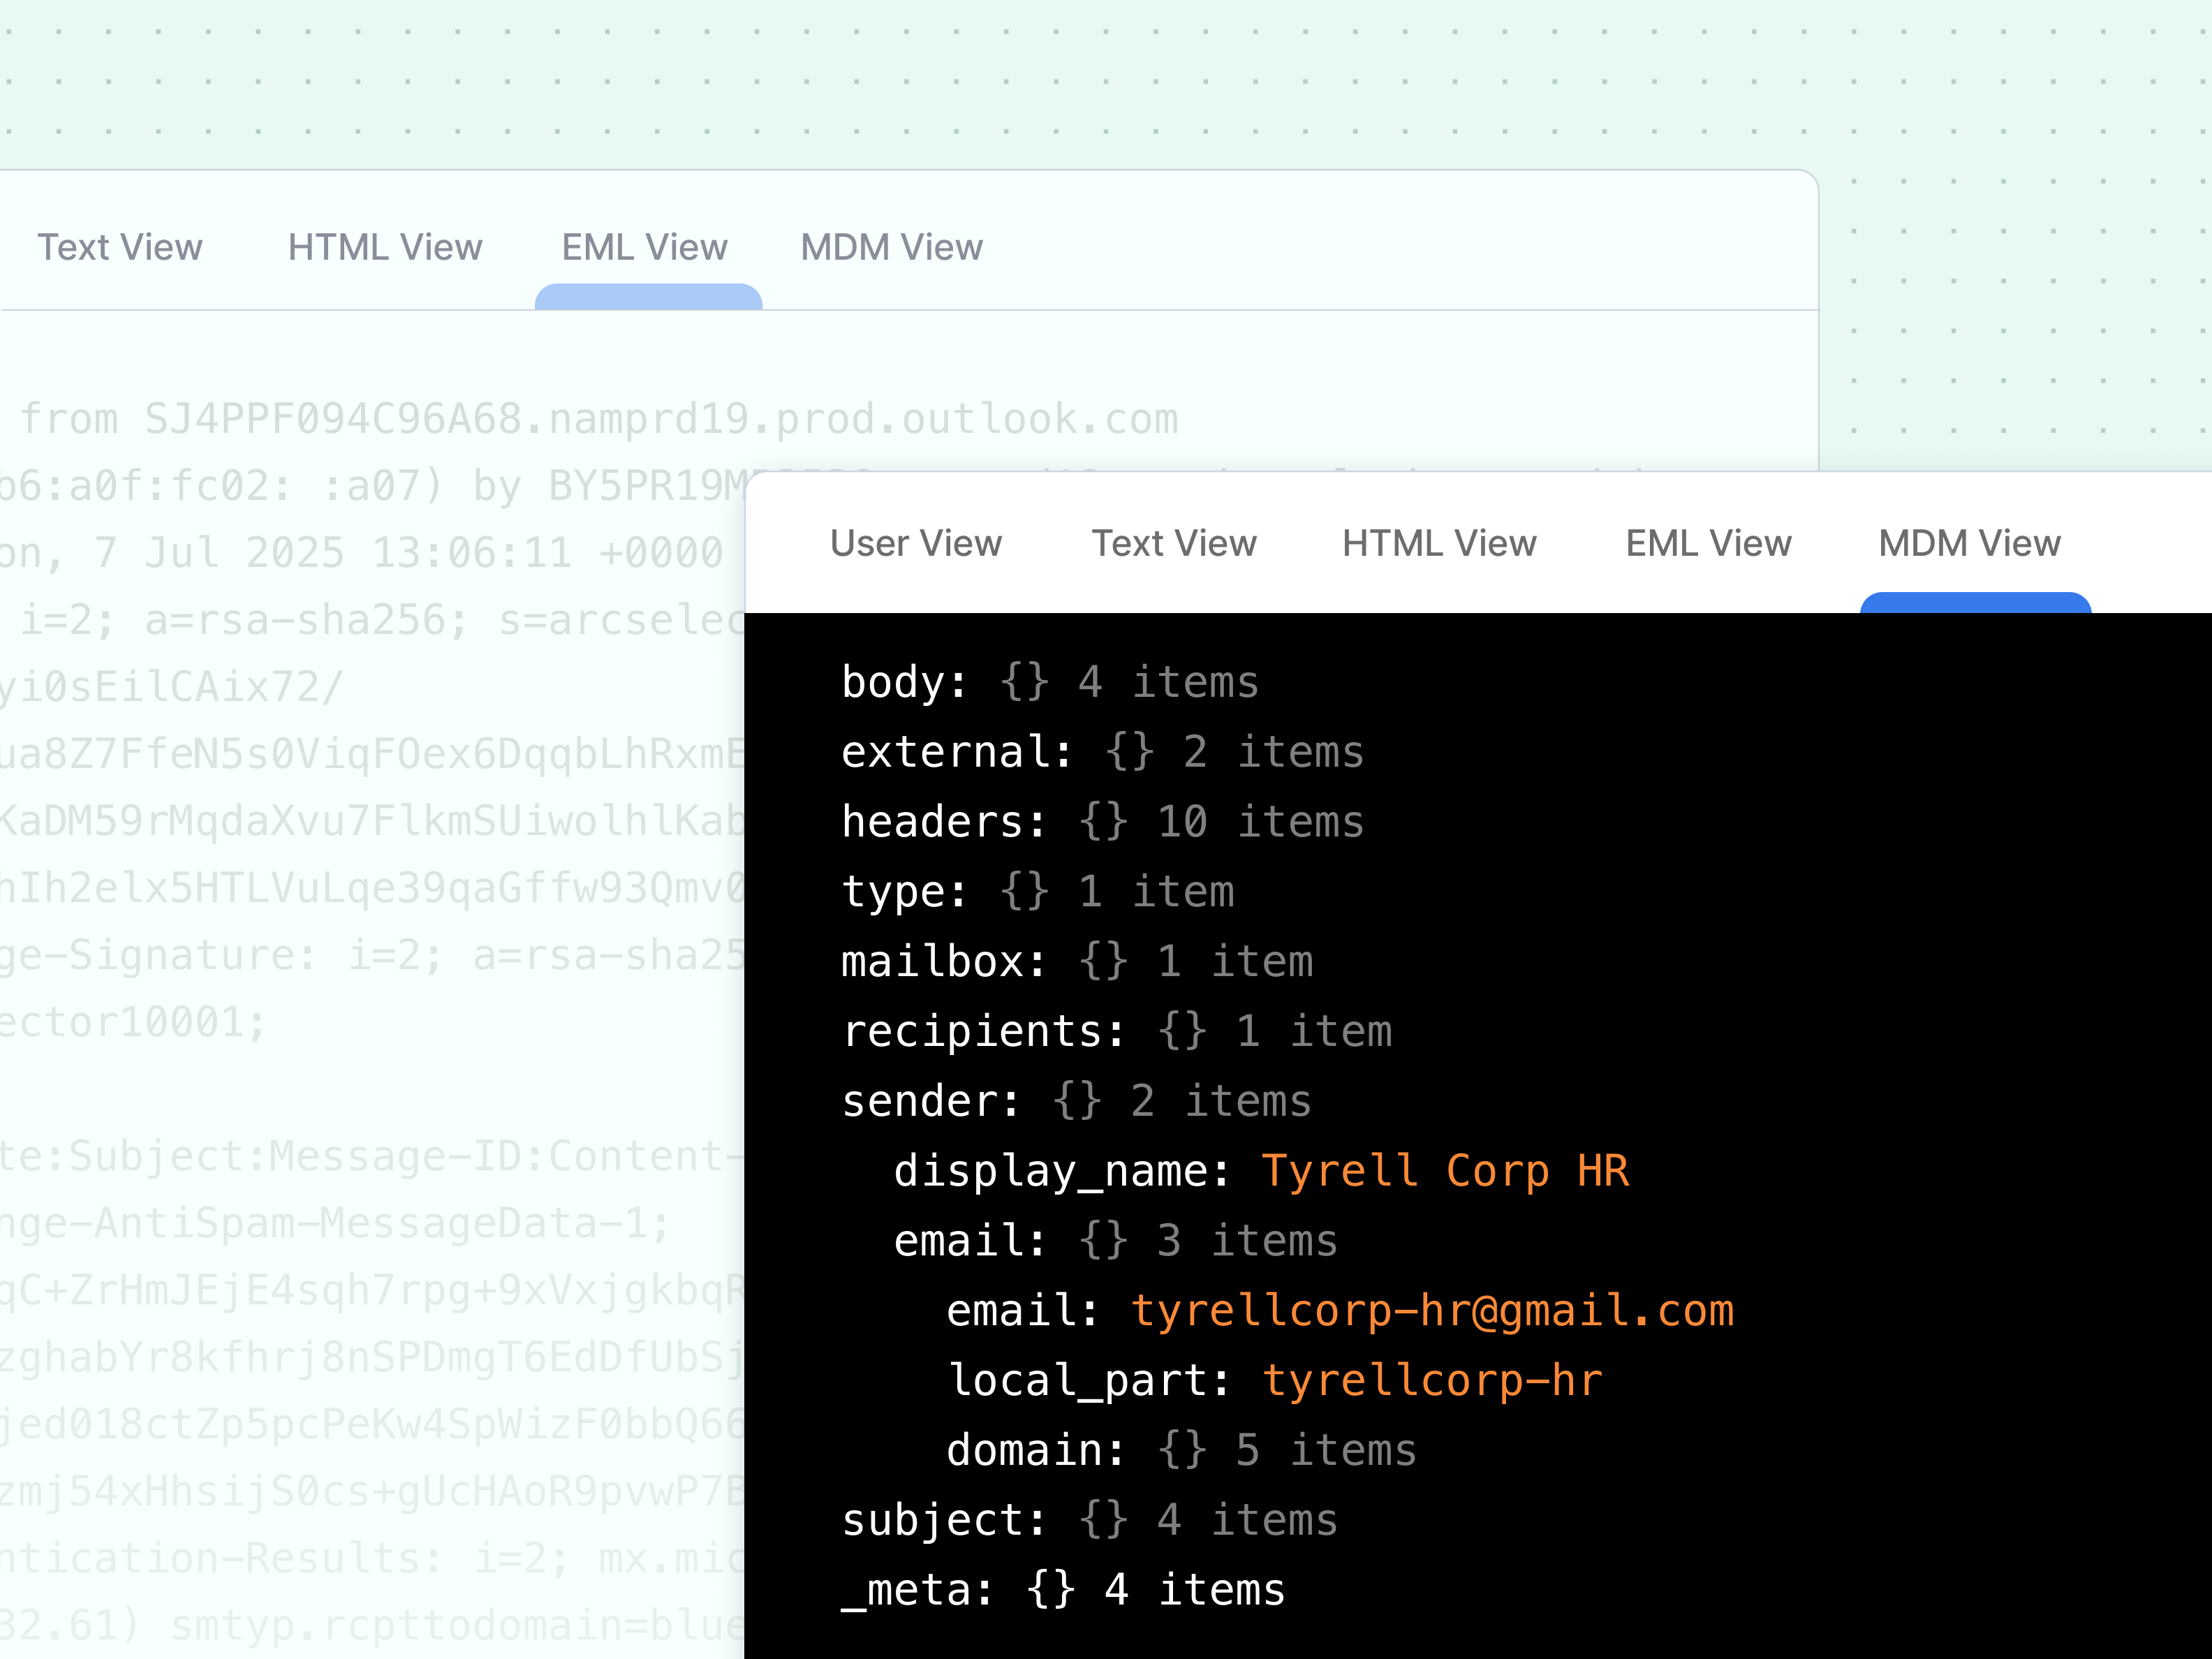
Task: Expand the subject node
Action: [x=942, y=1521]
